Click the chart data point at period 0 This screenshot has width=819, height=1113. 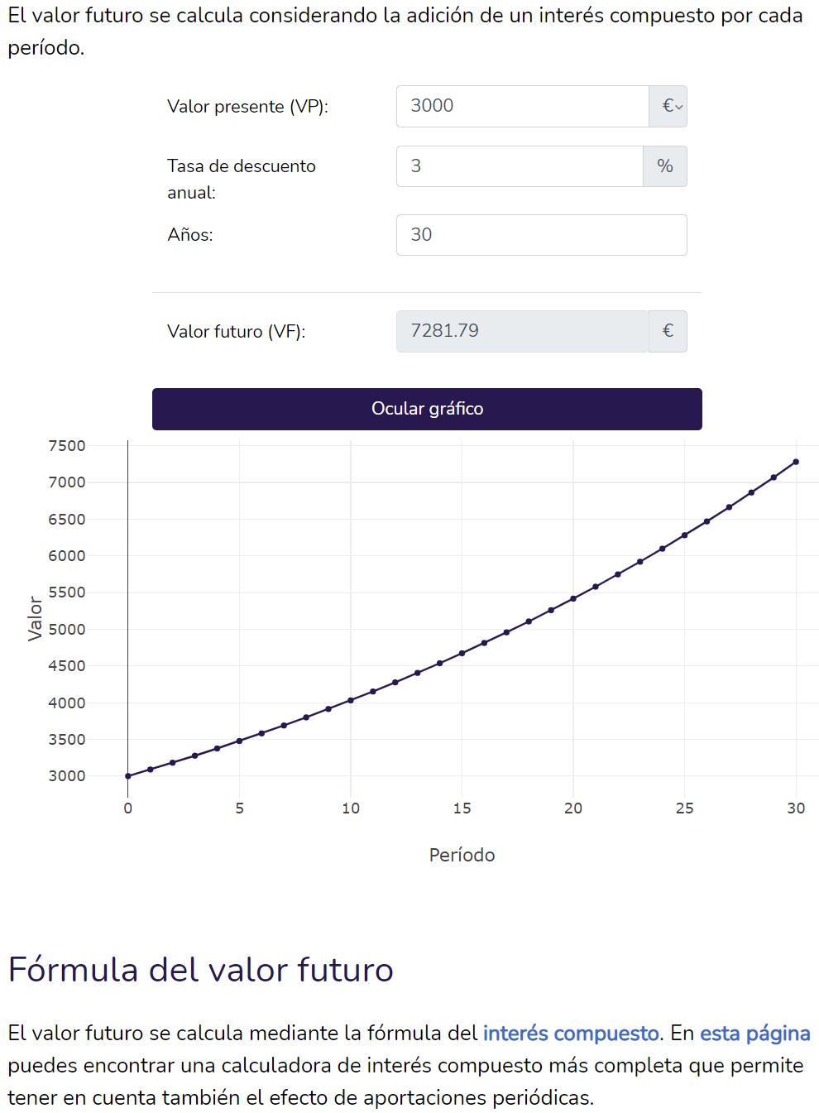128,776
